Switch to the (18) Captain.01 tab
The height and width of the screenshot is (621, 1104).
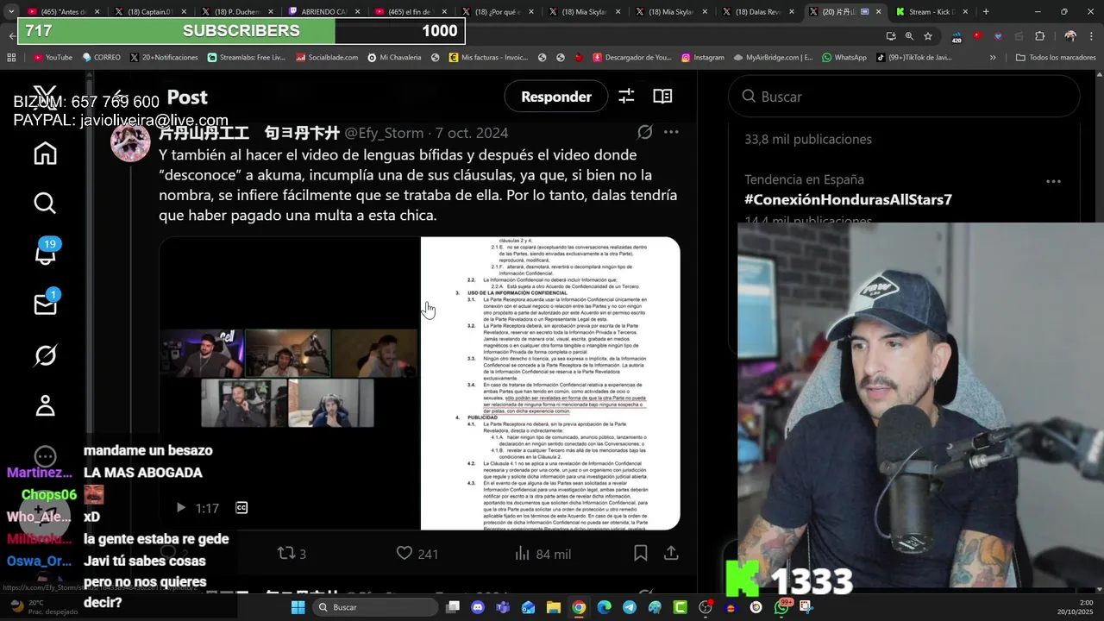[151, 12]
